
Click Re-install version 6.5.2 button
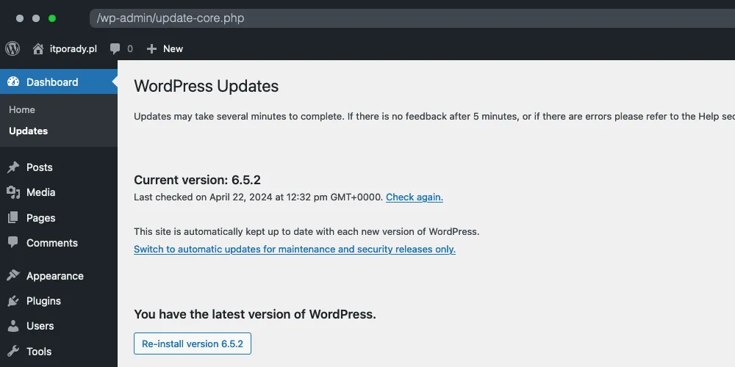(193, 344)
